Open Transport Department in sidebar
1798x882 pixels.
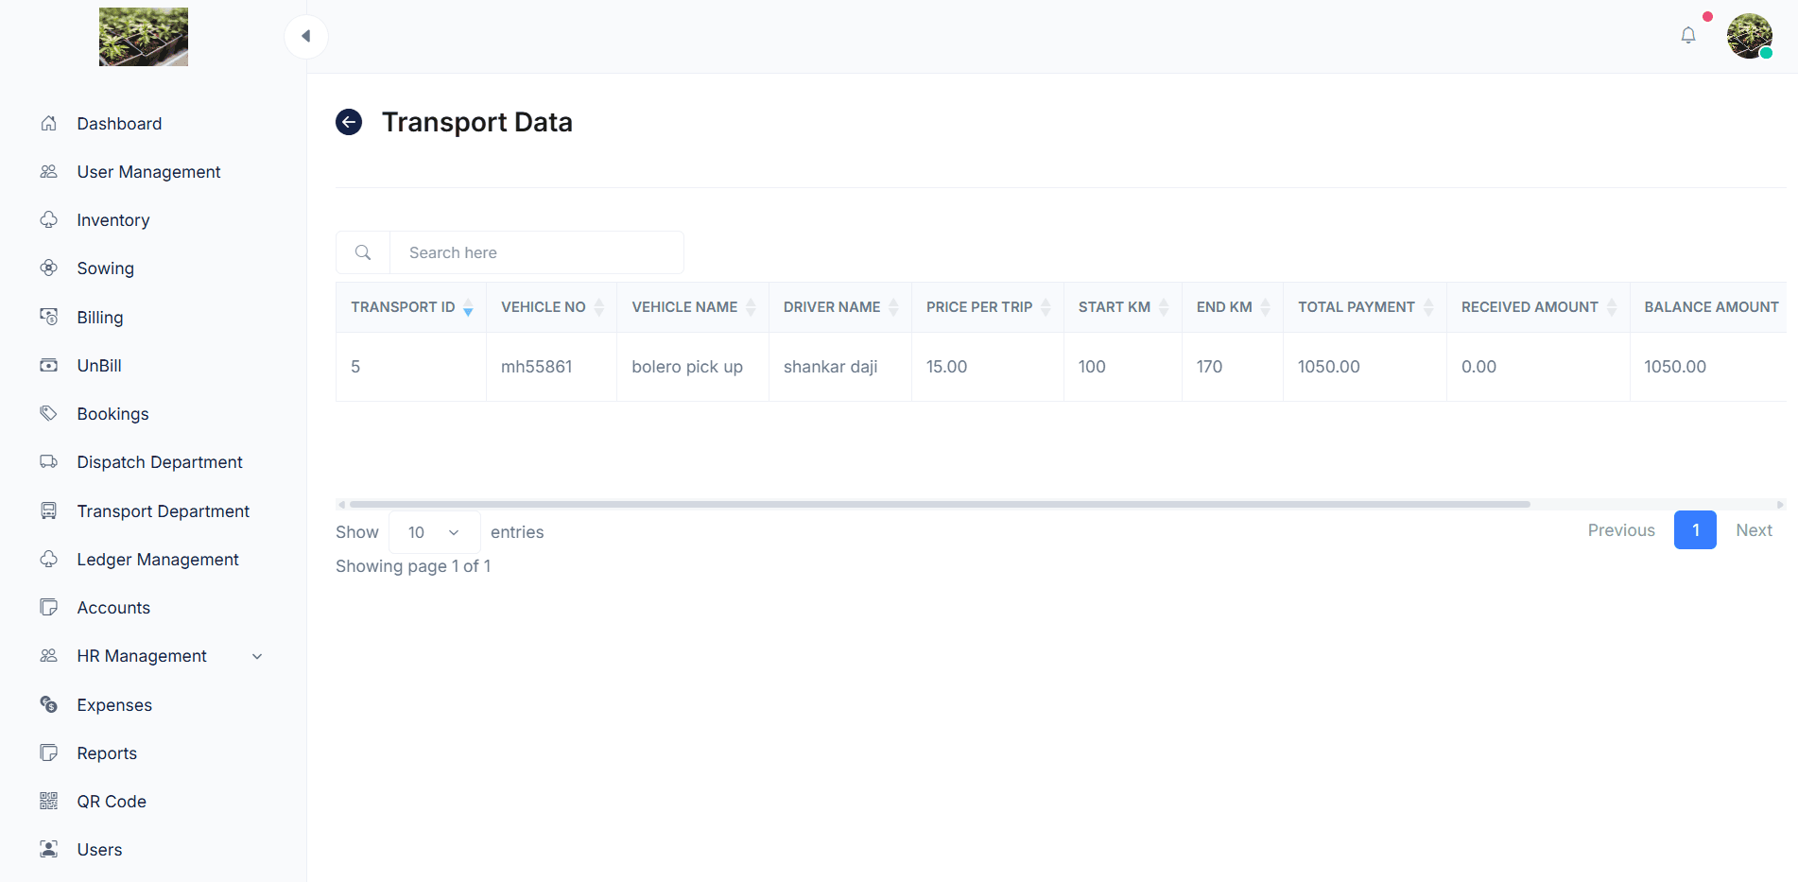tap(163, 510)
